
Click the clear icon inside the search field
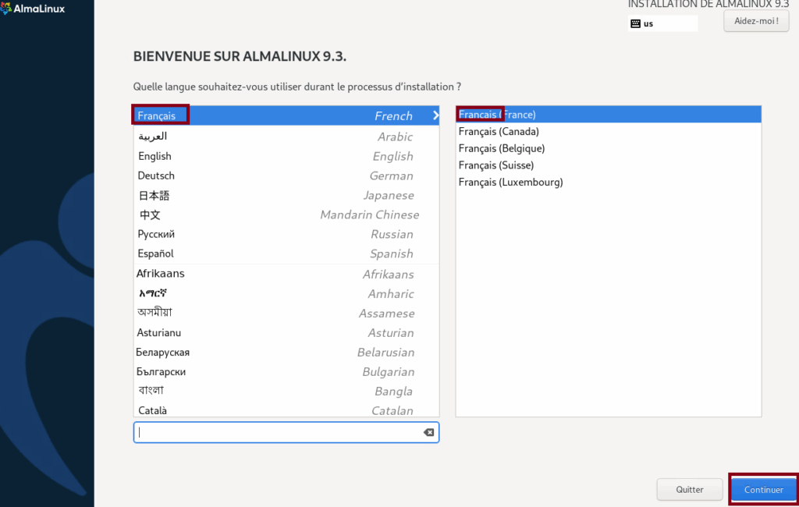click(x=428, y=432)
